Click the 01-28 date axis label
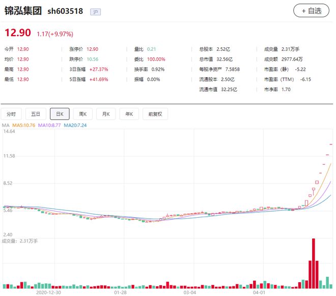 pyautogui.click(x=120, y=292)
